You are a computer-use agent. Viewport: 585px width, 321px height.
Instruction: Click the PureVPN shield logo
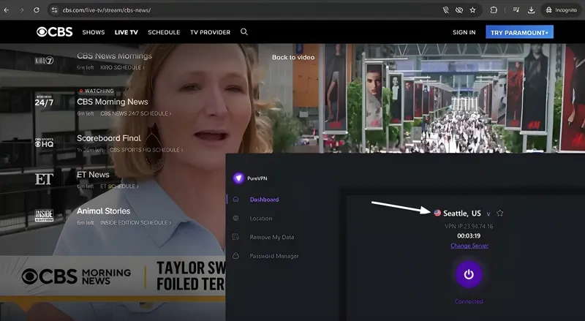tap(238, 178)
